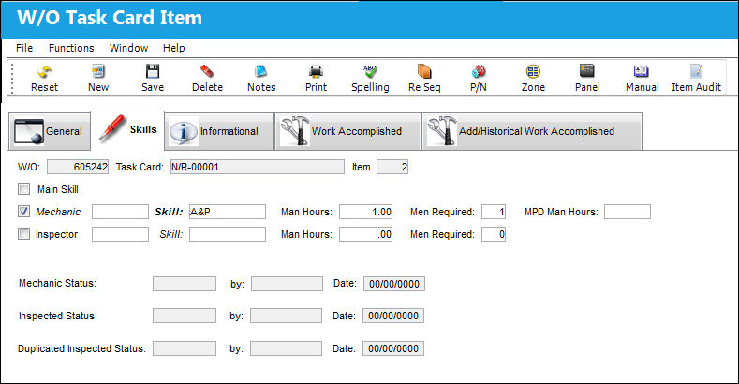Click the Item number field
739x384 pixels.
(x=392, y=167)
